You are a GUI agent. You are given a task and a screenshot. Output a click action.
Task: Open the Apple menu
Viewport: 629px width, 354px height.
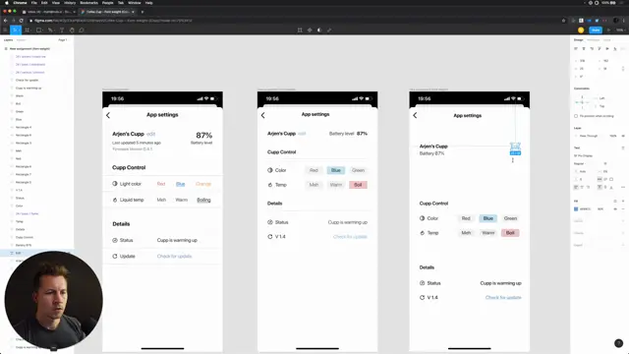[x=7, y=3]
